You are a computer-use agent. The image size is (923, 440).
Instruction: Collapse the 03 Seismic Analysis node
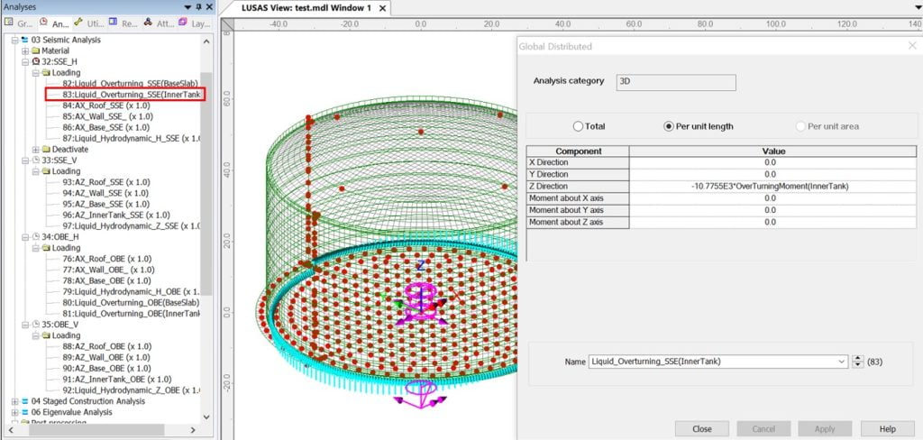coord(14,40)
